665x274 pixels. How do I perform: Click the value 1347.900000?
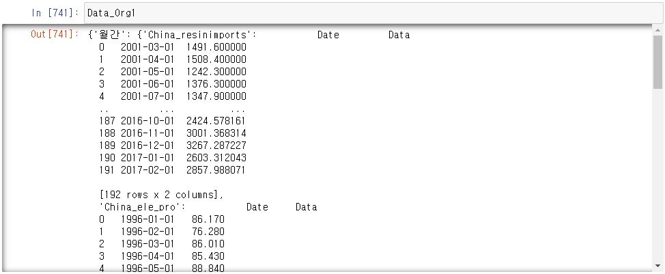[216, 96]
